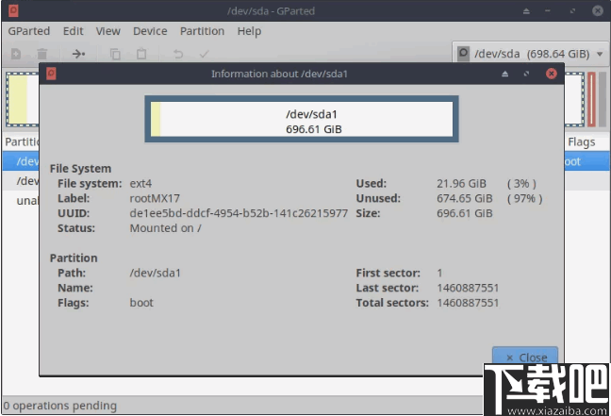Click the app icon in Information dialog title bar
This screenshot has width=611, height=416.
(x=51, y=74)
